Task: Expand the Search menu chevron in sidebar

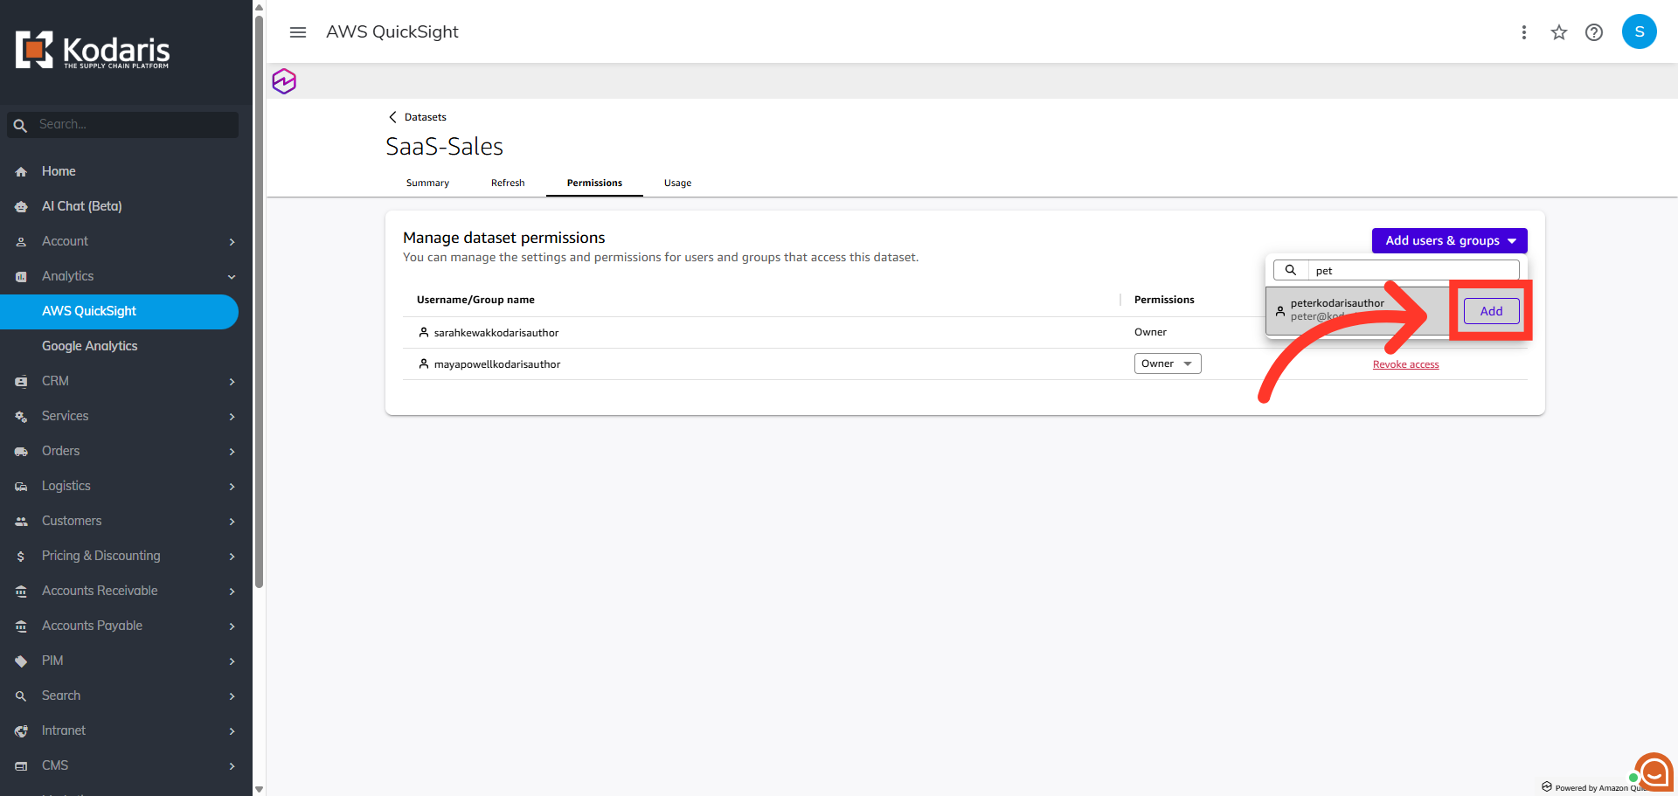Action: 232,696
